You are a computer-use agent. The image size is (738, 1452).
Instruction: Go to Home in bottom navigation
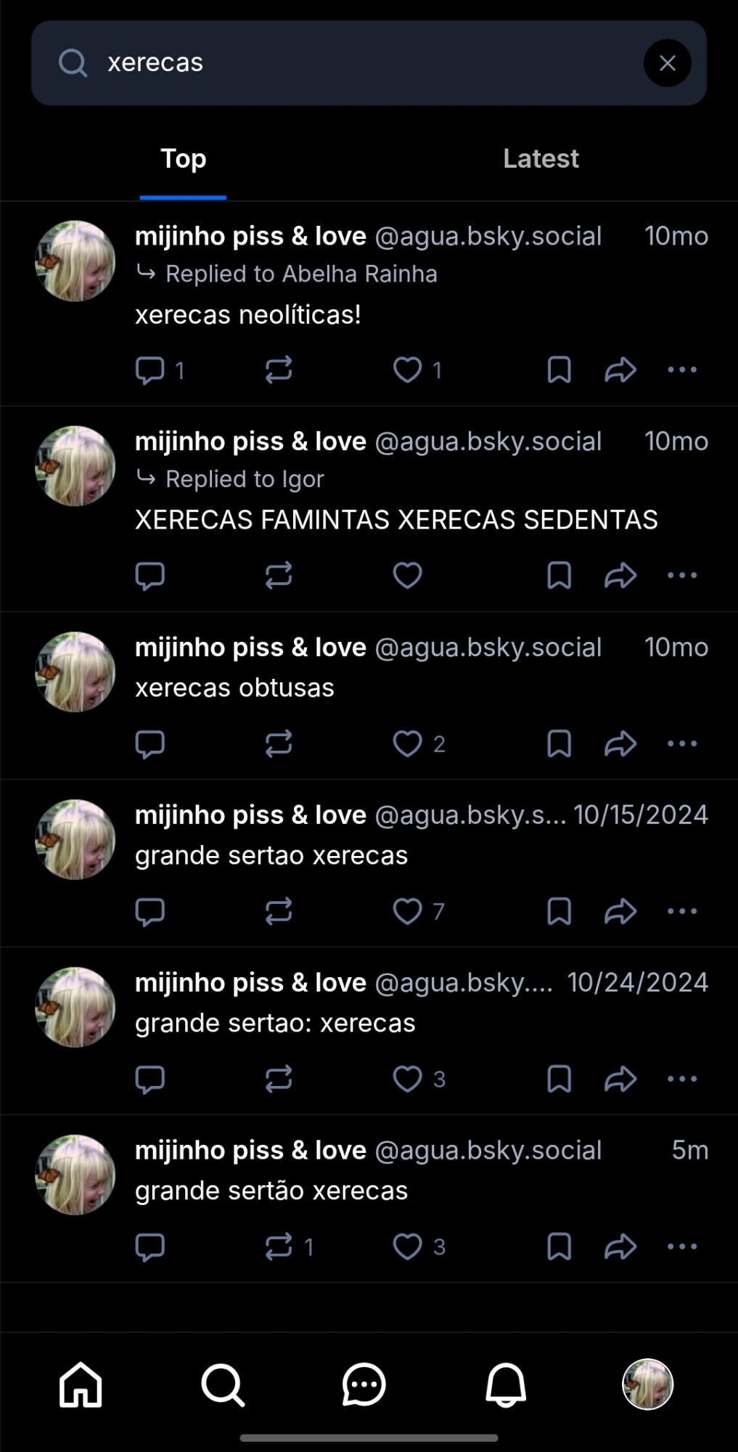pyautogui.click(x=81, y=1384)
